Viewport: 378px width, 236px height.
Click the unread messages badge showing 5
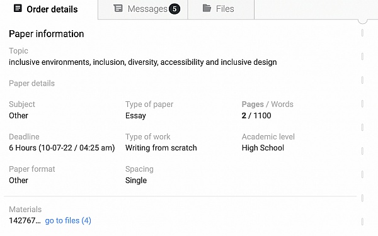click(x=175, y=9)
